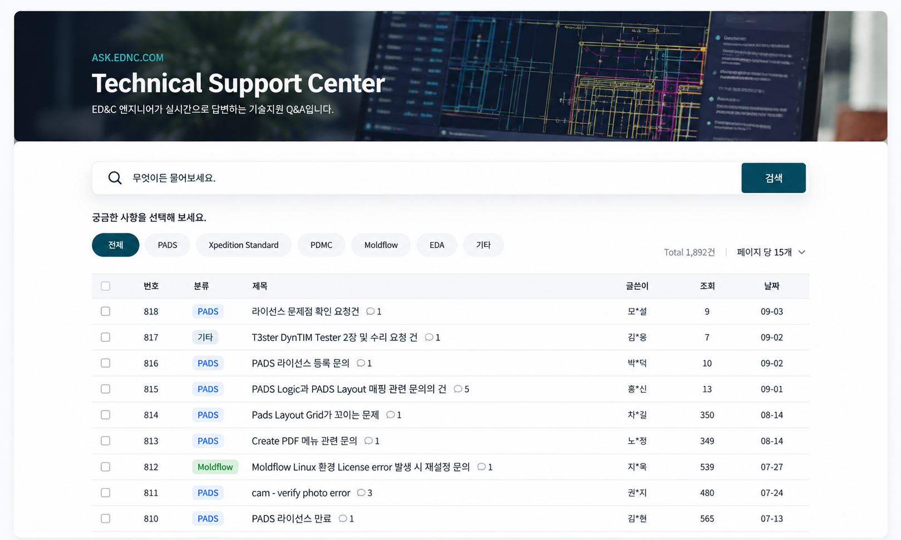Click the 무엇이든 물어보세요 search field
The image size is (901, 540).
click(x=416, y=178)
